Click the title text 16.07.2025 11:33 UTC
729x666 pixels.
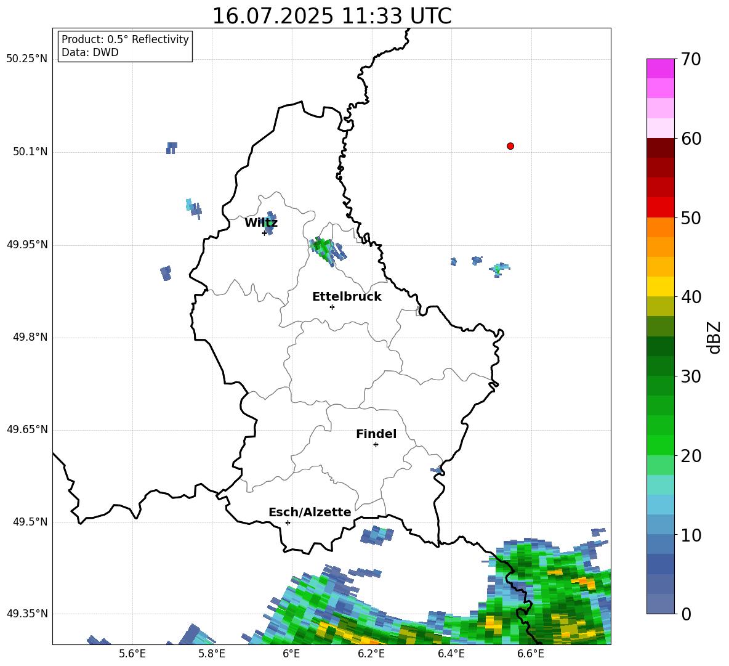click(331, 16)
